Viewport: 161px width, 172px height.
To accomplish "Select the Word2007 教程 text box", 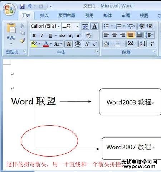I will click(131, 148).
